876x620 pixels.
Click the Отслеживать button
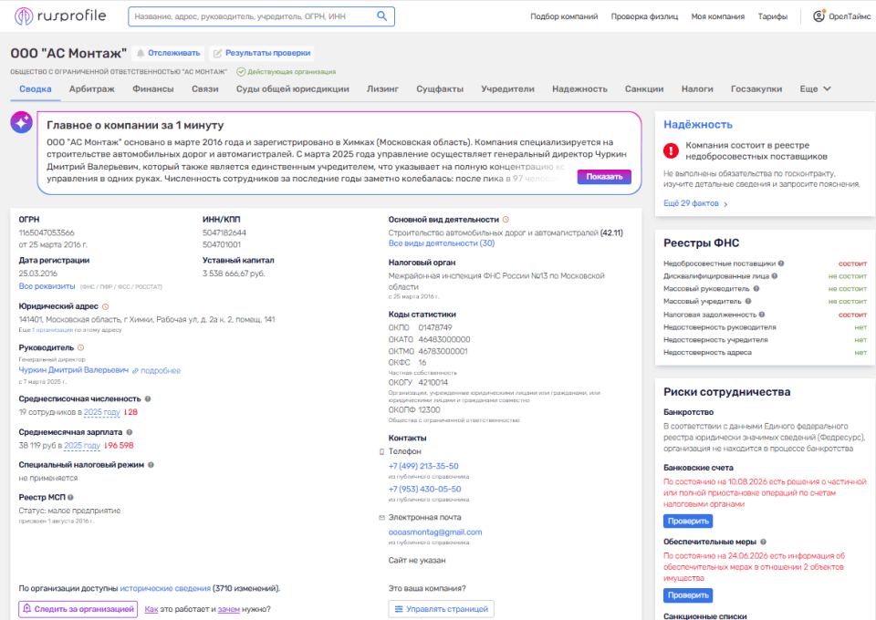click(x=168, y=53)
